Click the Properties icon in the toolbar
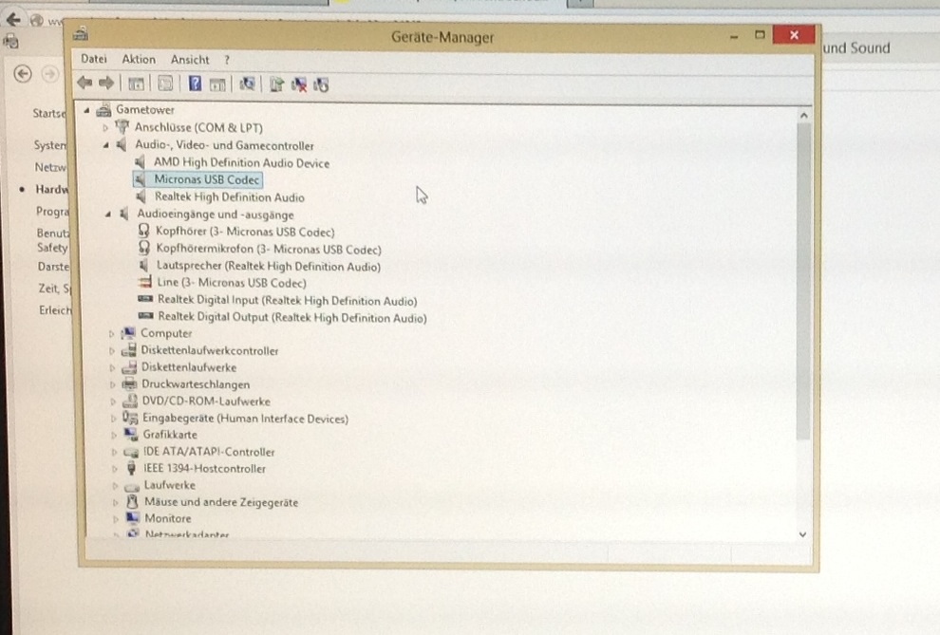Viewport: 940px width, 635px height. 165,84
